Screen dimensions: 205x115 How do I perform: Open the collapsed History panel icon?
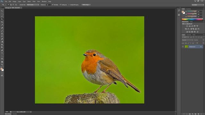179,11
